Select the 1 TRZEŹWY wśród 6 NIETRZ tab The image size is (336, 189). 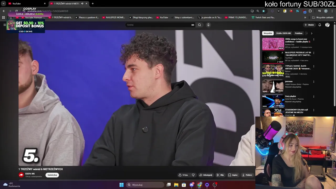(x=69, y=3)
